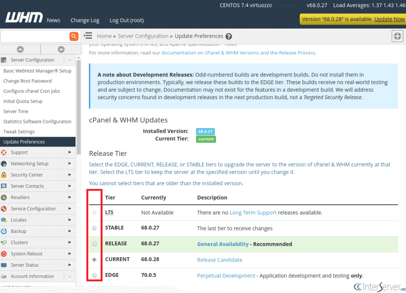Select Update Preferences in the sidebar
Image resolution: width=406 pixels, height=293 pixels.
click(x=38, y=142)
